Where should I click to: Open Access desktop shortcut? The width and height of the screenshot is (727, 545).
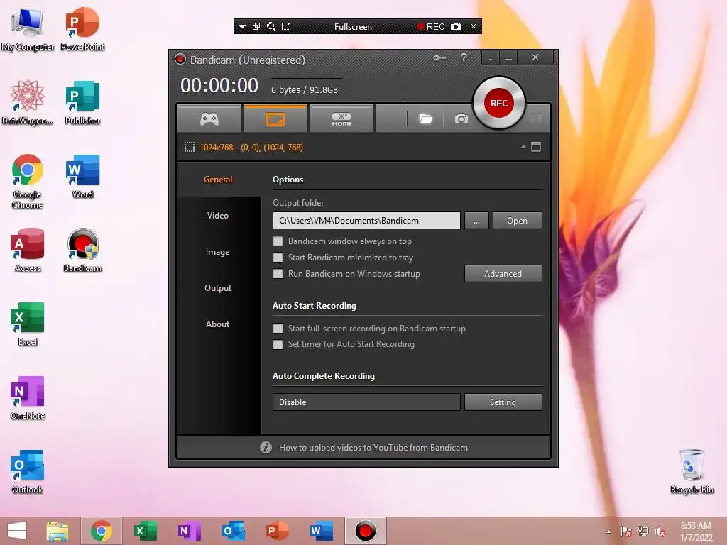(x=28, y=251)
